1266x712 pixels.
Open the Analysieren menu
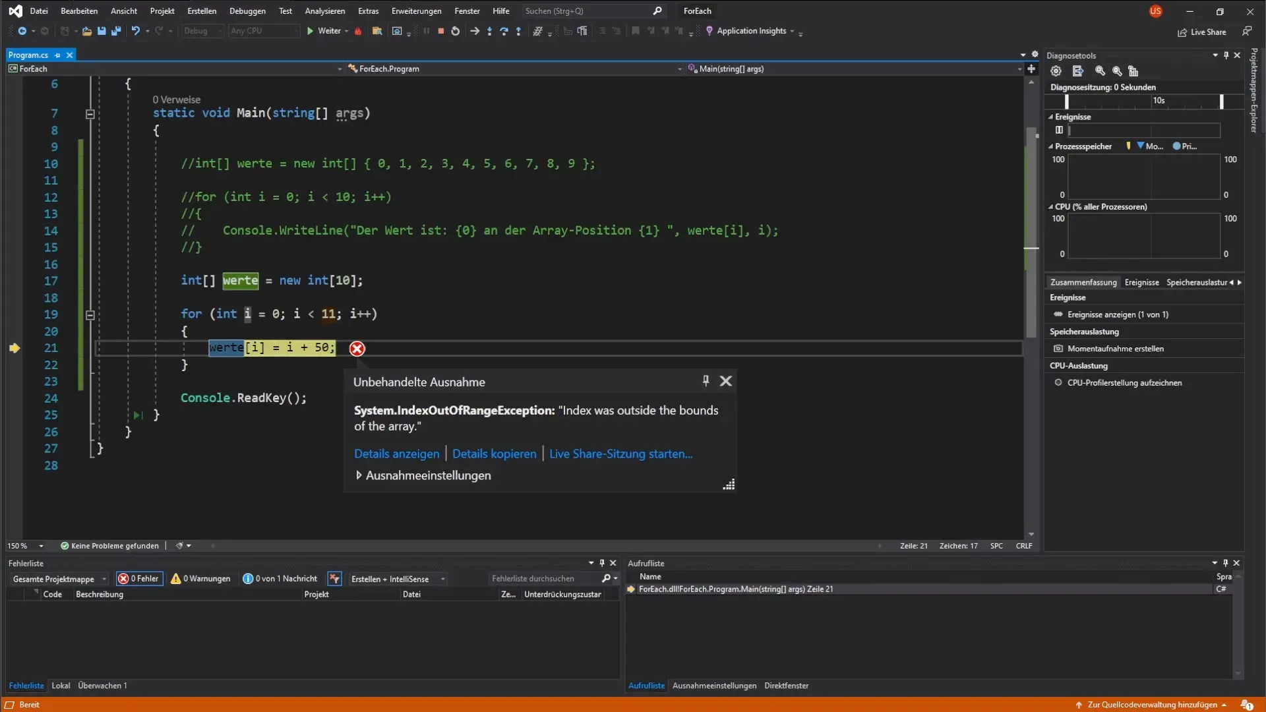[325, 11]
